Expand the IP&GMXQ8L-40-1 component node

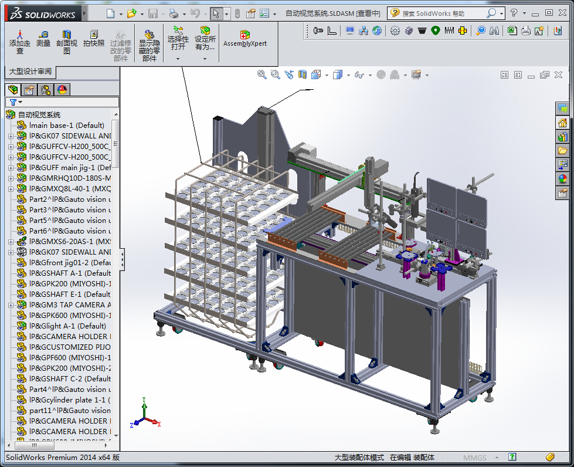11,189
